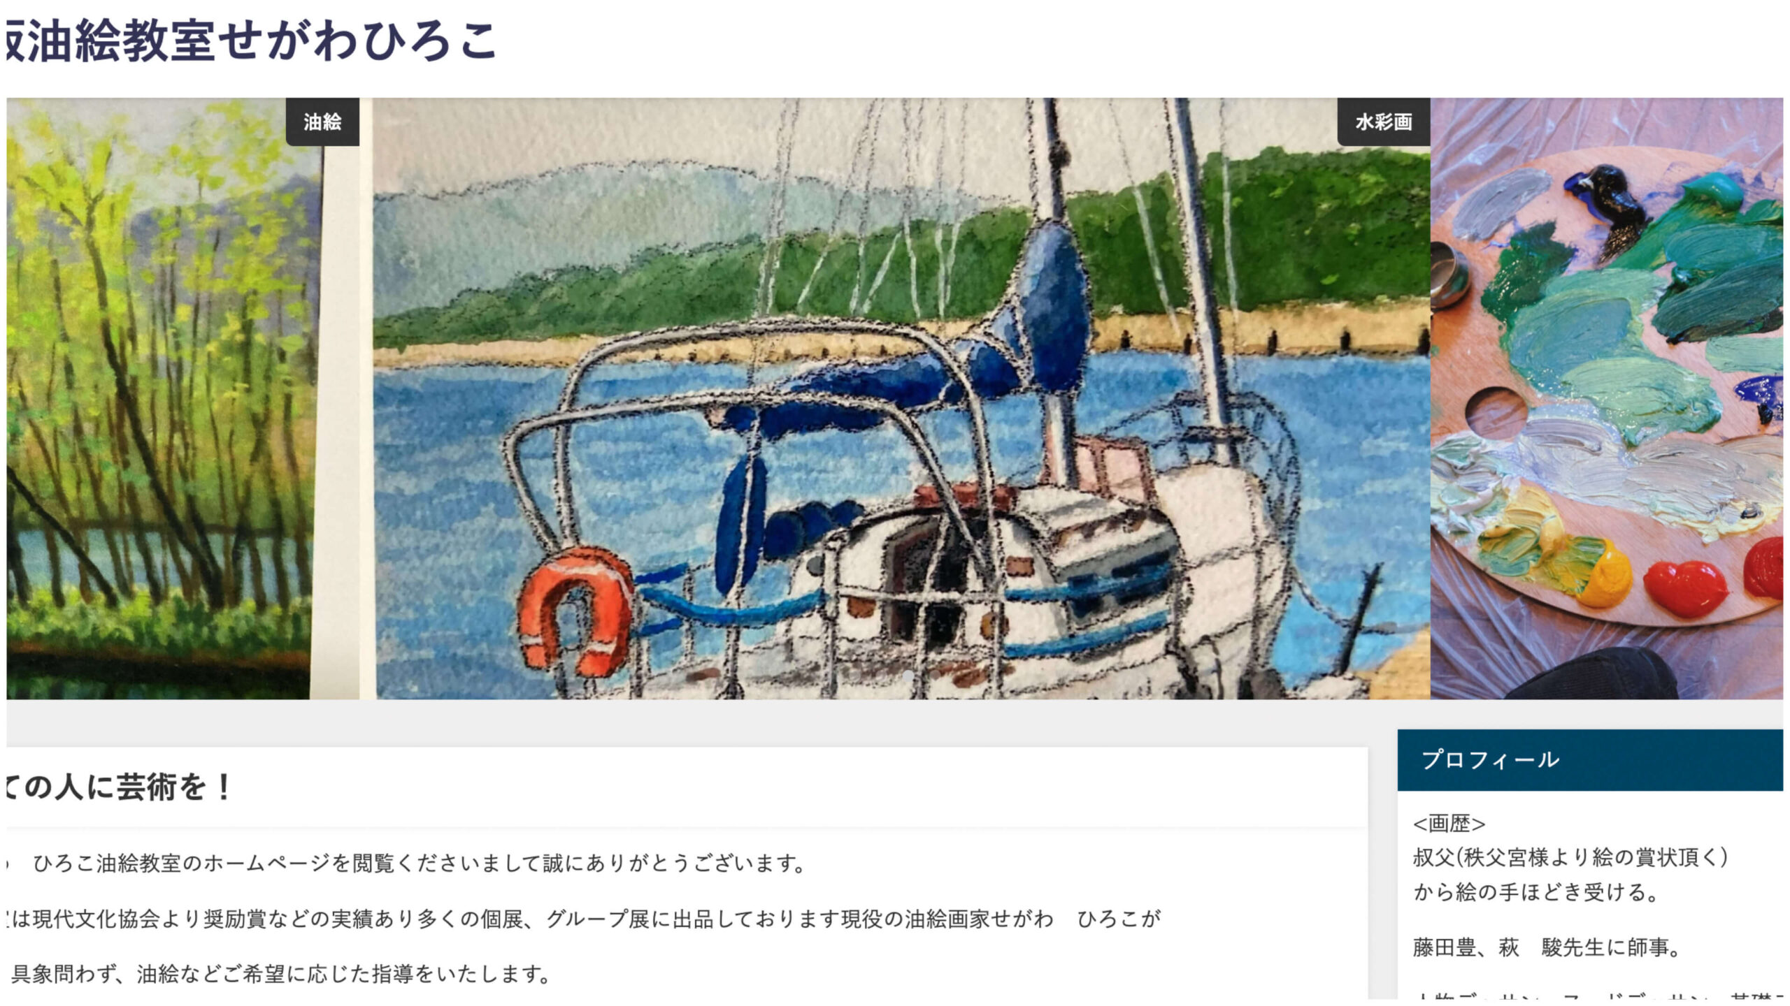Select the 水彩画 category tag
The width and height of the screenshot is (1790, 1006).
pyautogui.click(x=1383, y=122)
